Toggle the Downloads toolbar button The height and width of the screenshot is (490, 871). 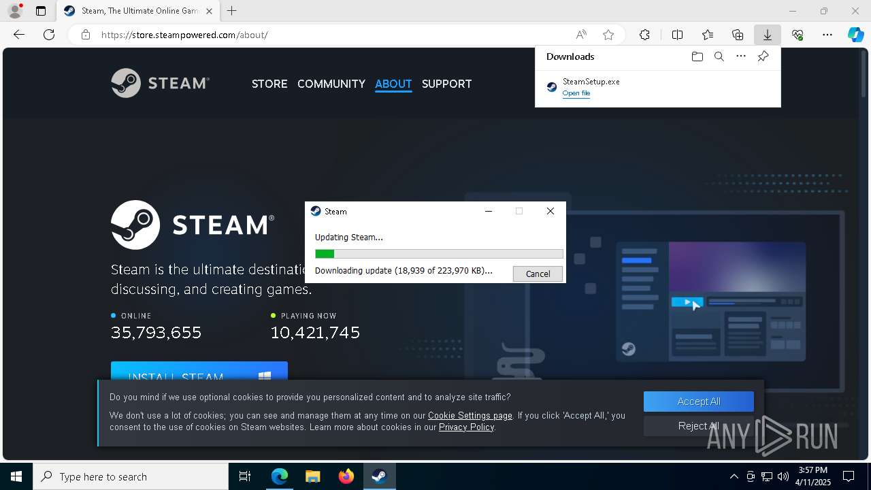point(767,35)
